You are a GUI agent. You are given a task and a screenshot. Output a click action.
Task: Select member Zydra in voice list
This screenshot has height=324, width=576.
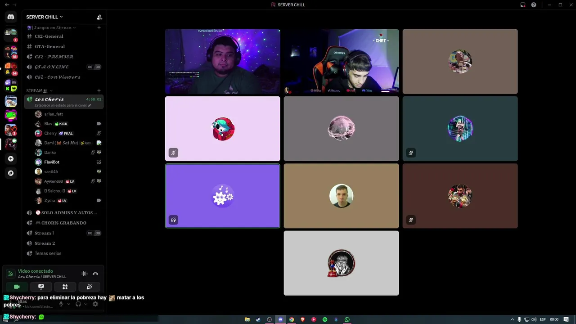(68, 200)
